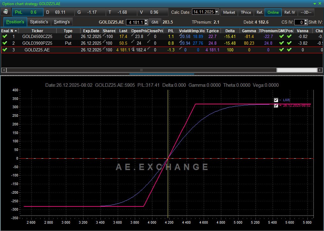The image size is (324, 231).
Task: Click GM checkmark icon for GOLD3900PZ25
Action: 281,43
